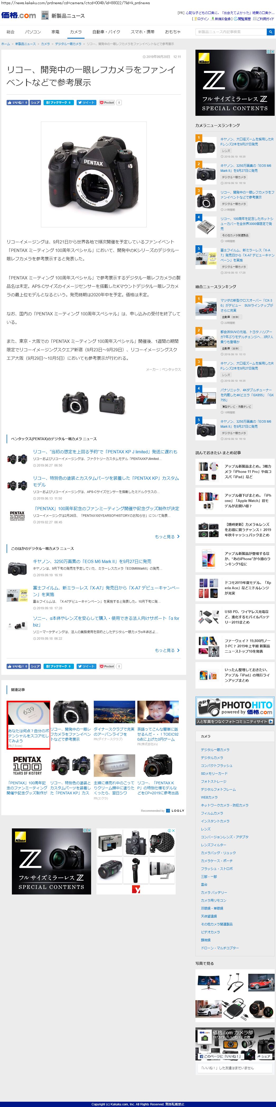Click the 無断転載禁止 footer link
The height and width of the screenshot is (1107, 276).
[175, 1104]
